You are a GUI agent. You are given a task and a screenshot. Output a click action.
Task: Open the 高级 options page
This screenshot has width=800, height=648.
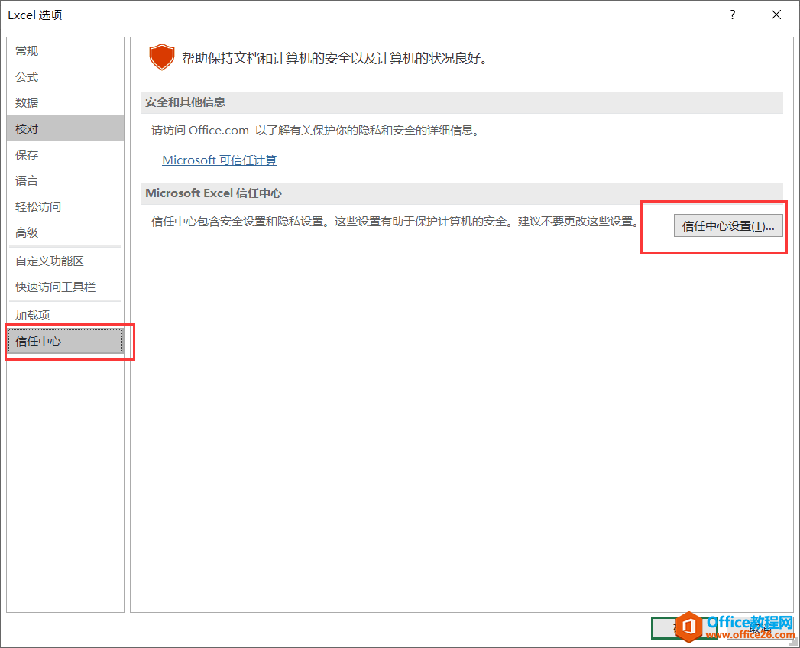[x=65, y=232]
